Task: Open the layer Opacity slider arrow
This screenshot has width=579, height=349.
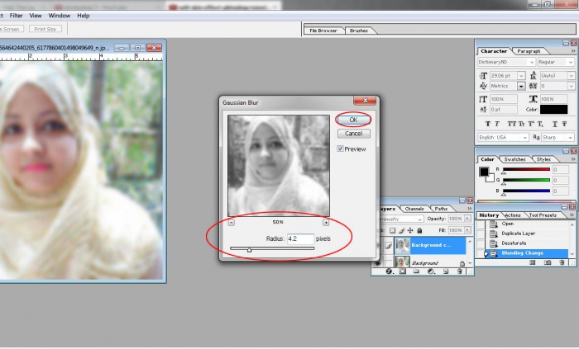Action: click(467, 219)
